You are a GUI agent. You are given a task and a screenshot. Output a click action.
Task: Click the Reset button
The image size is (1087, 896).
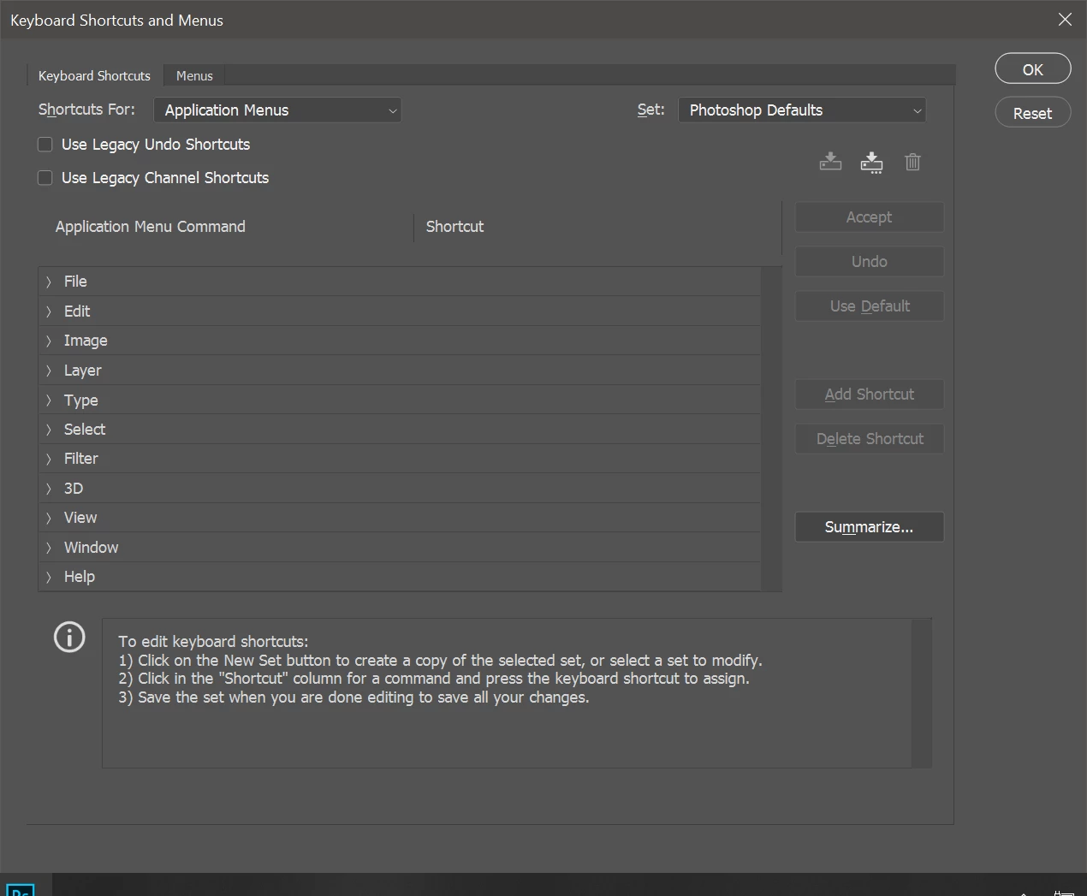(1033, 113)
